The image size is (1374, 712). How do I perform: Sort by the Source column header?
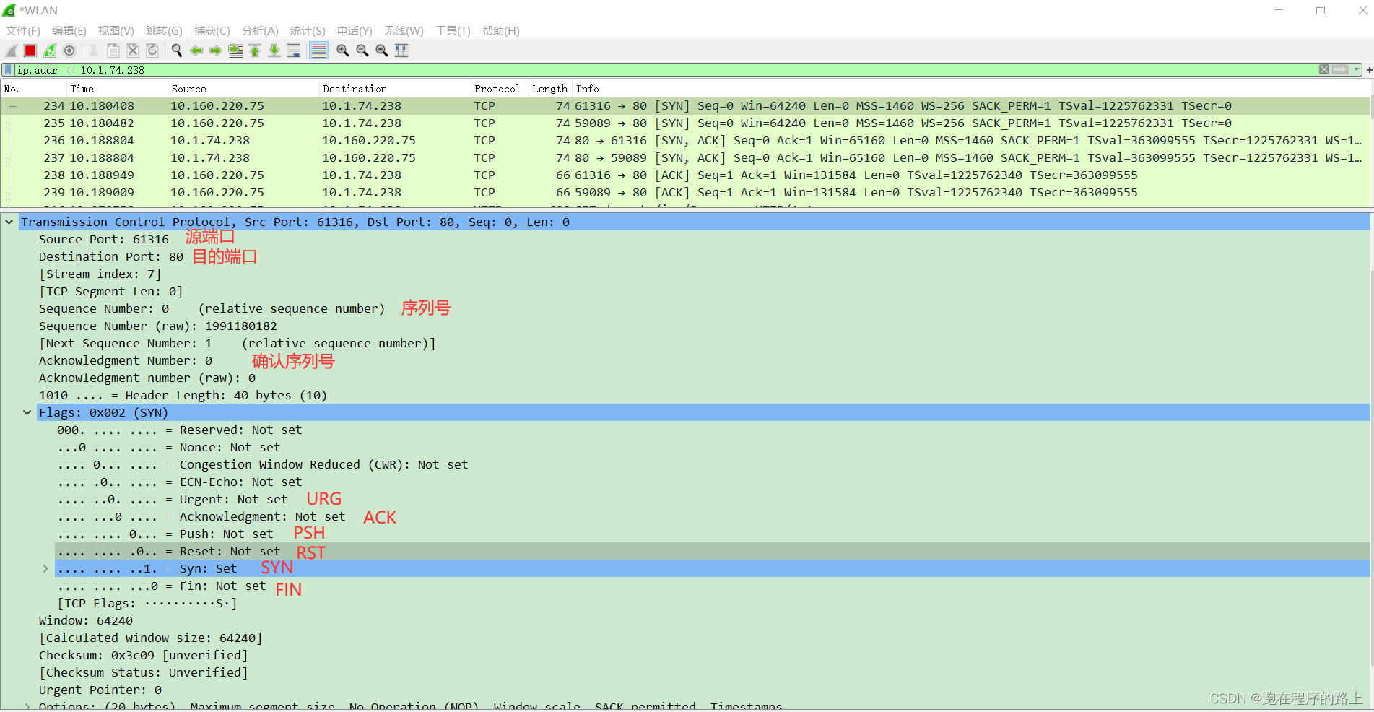click(x=243, y=89)
